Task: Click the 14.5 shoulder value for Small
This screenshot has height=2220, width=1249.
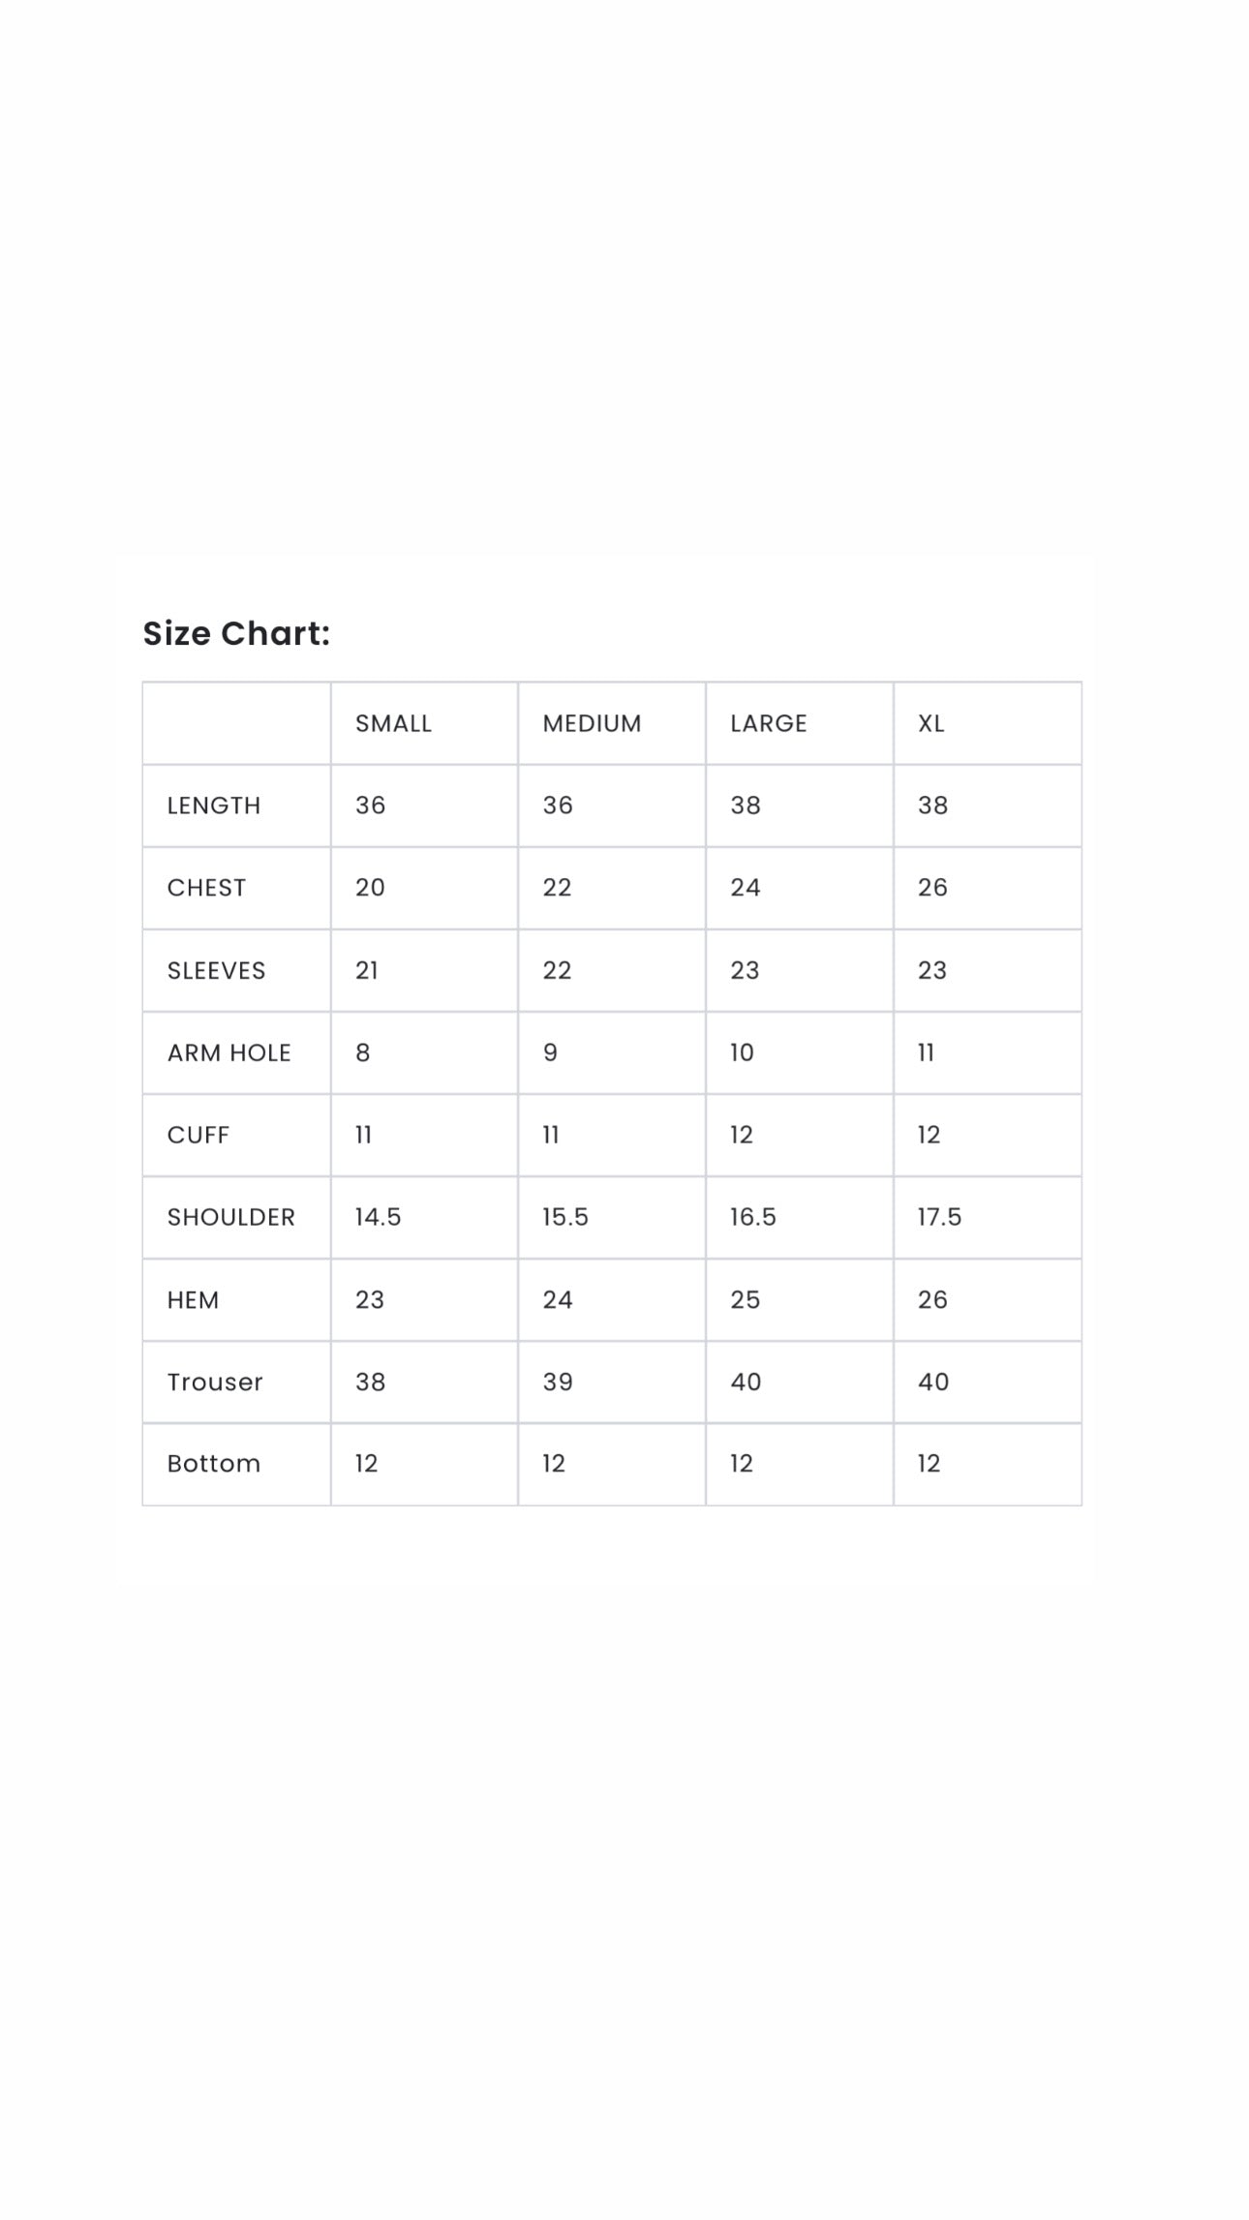Action: click(378, 1217)
